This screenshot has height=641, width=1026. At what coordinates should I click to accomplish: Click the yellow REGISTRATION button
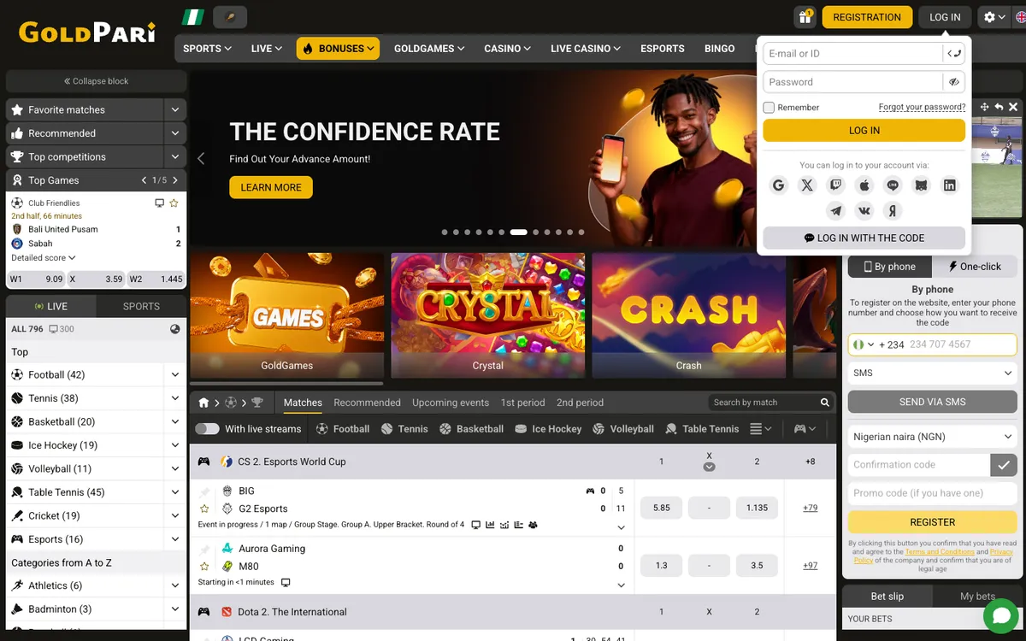867,17
